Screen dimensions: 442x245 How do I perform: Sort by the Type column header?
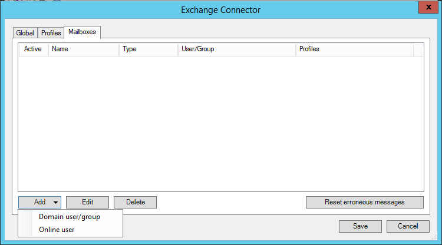coord(149,49)
